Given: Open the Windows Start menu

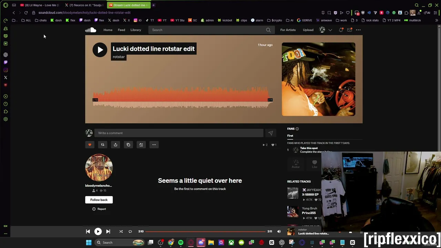Looking at the screenshot, I should [x=89, y=242].
